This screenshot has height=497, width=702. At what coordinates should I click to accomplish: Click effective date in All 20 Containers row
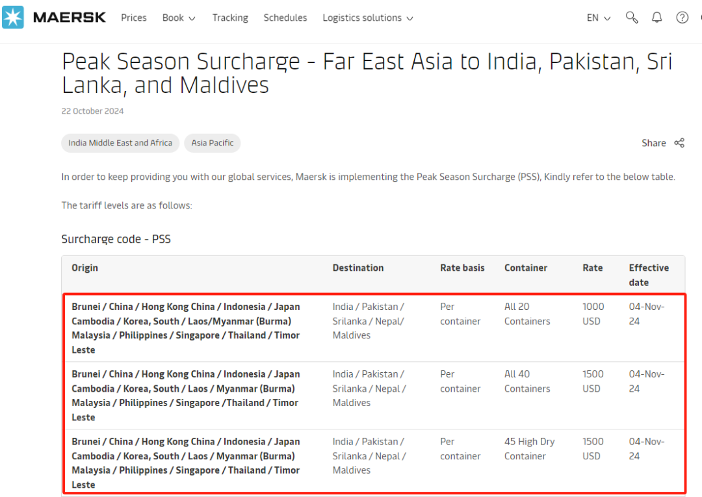click(647, 314)
